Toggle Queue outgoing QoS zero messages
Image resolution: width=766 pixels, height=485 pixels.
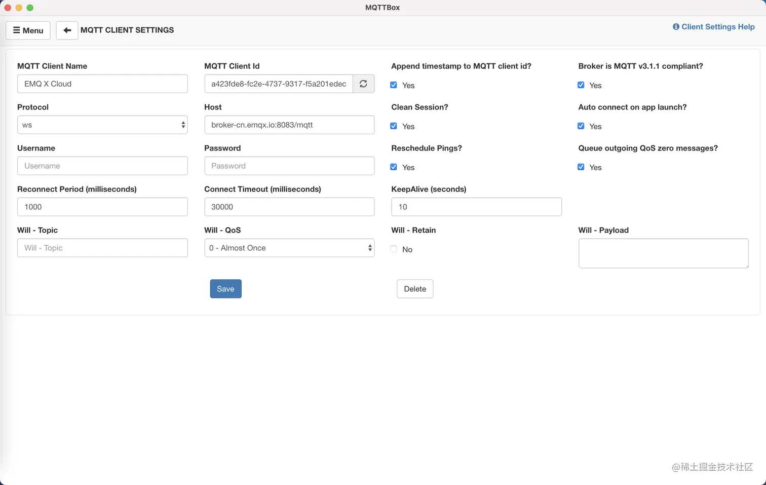(581, 167)
